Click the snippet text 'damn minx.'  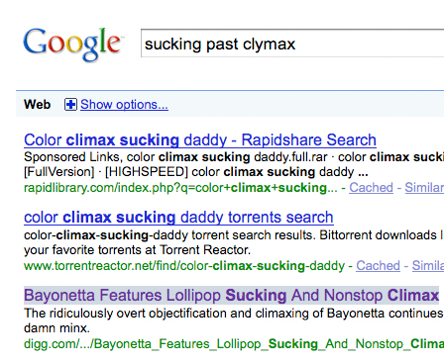pos(56,328)
